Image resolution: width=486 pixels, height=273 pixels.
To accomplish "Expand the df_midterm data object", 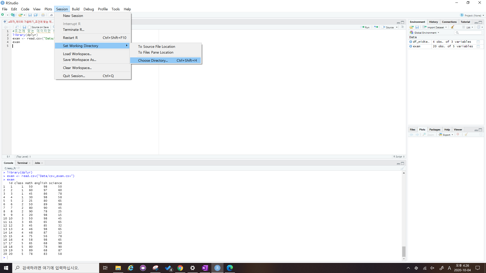I will pyautogui.click(x=411, y=42).
